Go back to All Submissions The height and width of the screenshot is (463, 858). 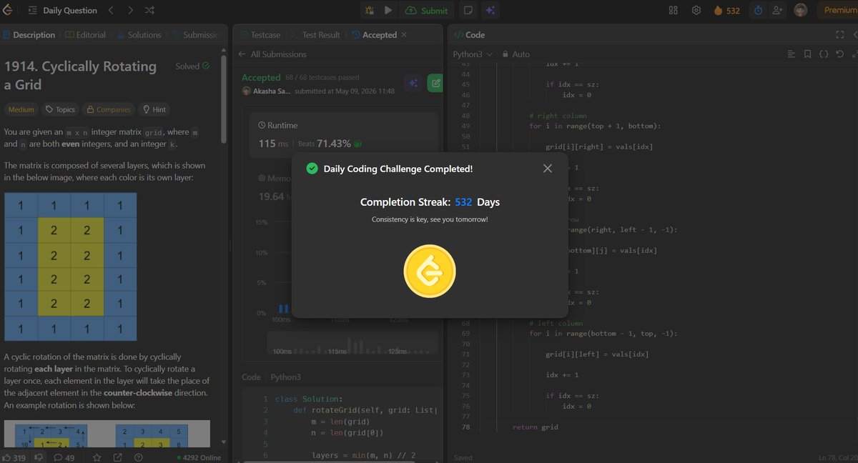click(x=272, y=54)
